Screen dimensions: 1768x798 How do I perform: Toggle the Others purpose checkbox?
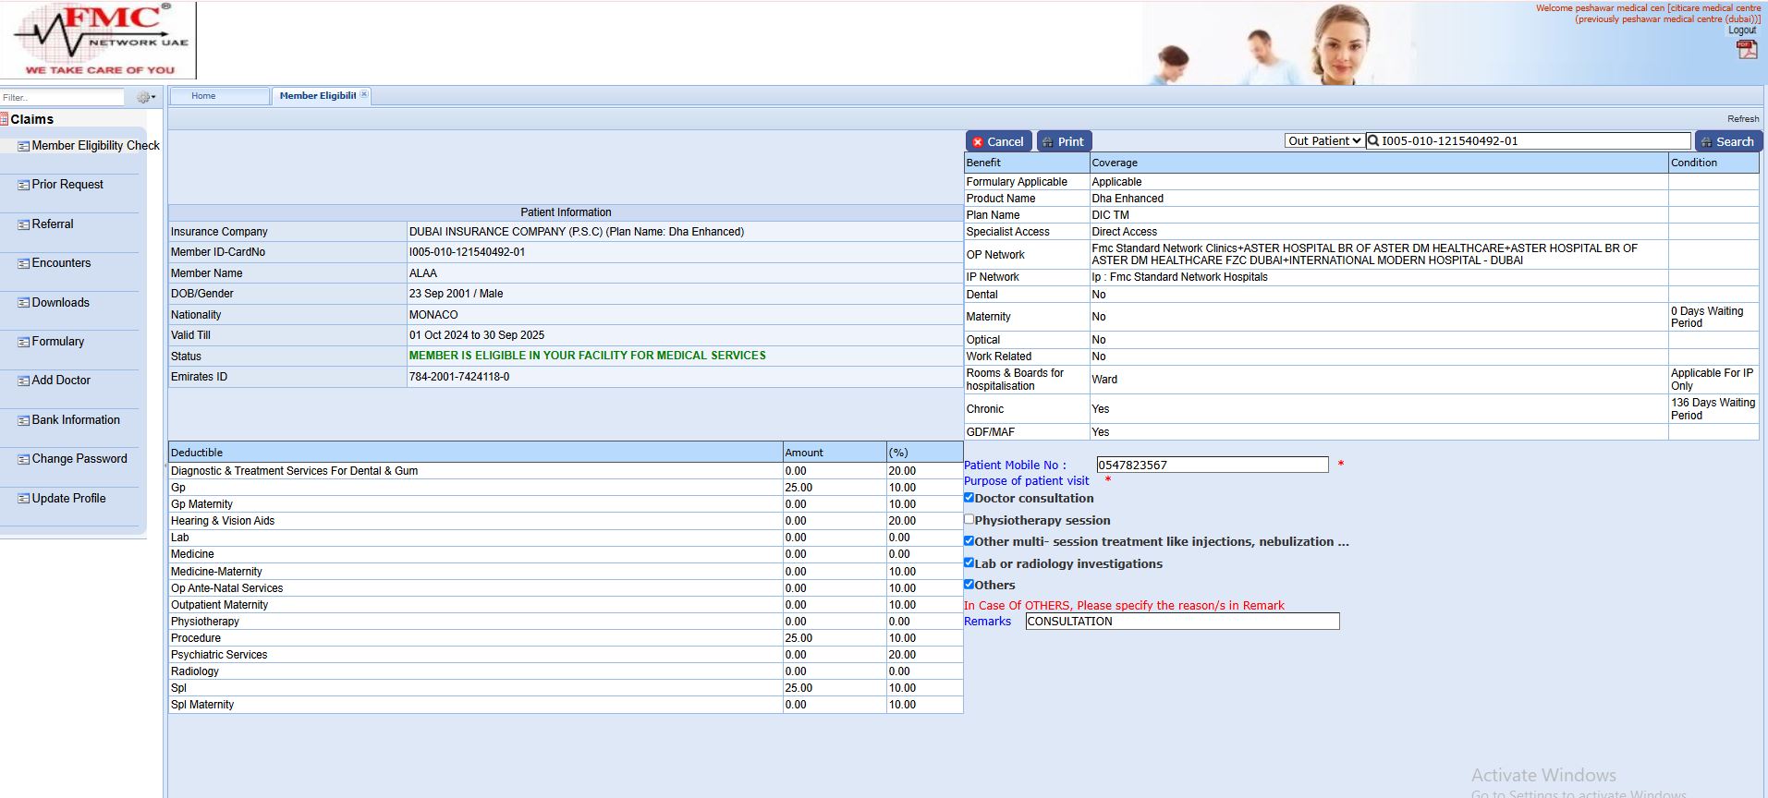click(x=969, y=584)
